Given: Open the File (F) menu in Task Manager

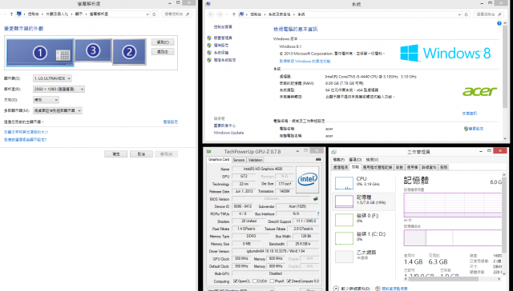Looking at the screenshot, I should tap(338, 160).
